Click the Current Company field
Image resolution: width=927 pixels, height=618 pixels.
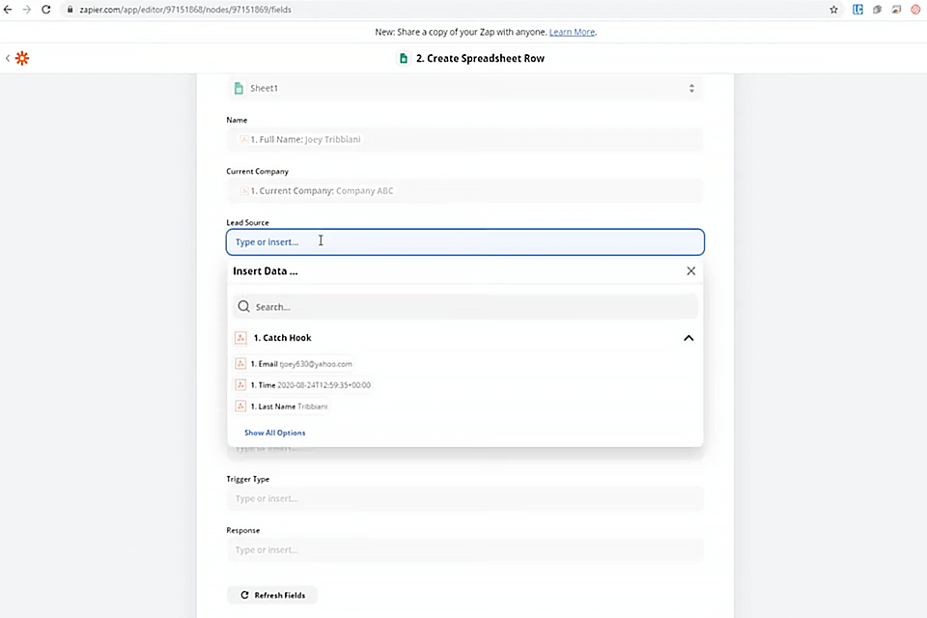pyautogui.click(x=465, y=191)
